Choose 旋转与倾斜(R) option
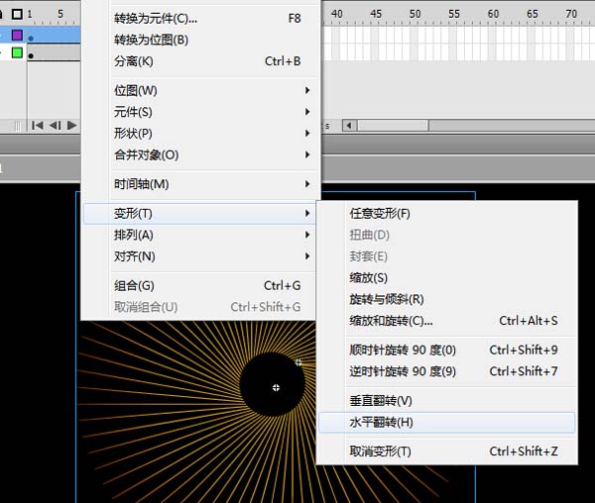The image size is (595, 503). pos(446,299)
